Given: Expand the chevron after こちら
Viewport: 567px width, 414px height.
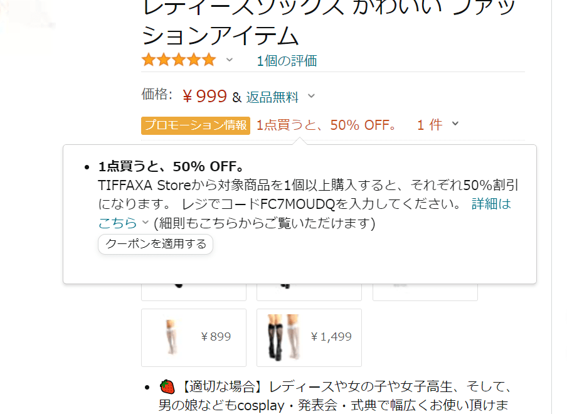Looking at the screenshot, I should 146,222.
